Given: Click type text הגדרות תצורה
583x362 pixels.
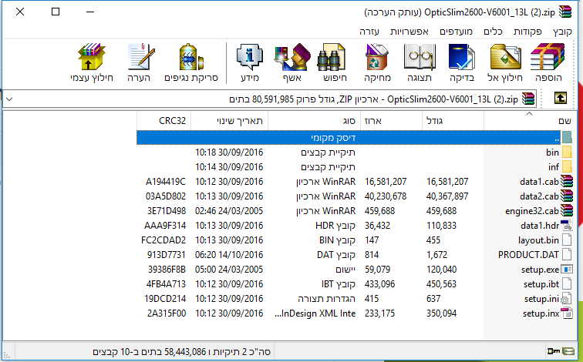Looking at the screenshot, I should click(x=326, y=299).
